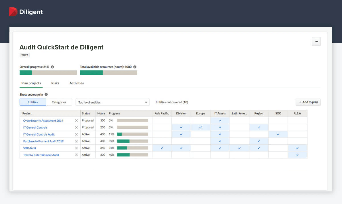Click the Overall progress bar
The height and width of the screenshot is (204, 342).
pyautogui.click(x=48, y=72)
